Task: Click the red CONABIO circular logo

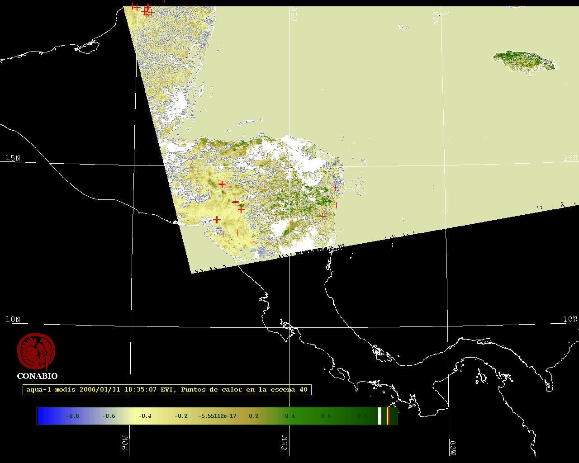Action: 36,352
